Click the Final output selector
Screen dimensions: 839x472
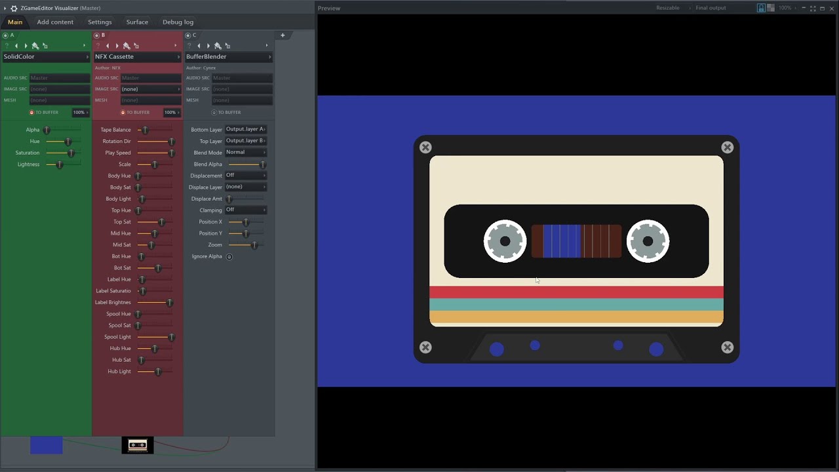[x=711, y=8]
